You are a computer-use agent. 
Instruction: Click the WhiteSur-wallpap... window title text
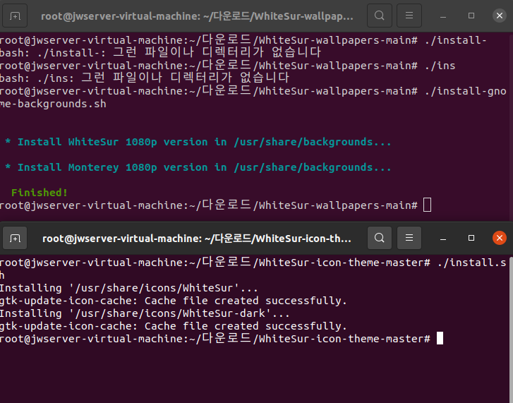pos(197,16)
